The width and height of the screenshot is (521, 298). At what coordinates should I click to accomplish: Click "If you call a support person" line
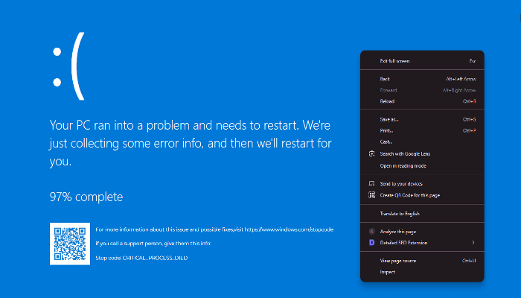pyautogui.click(x=153, y=244)
